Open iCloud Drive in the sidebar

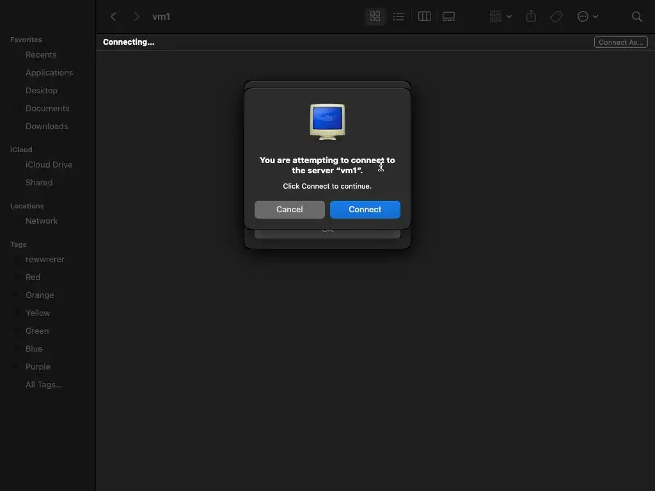click(x=49, y=165)
